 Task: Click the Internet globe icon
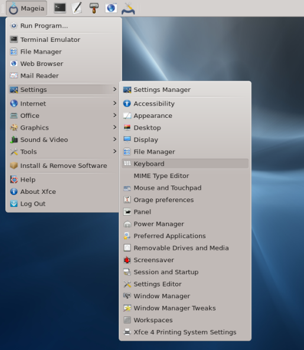(14, 104)
